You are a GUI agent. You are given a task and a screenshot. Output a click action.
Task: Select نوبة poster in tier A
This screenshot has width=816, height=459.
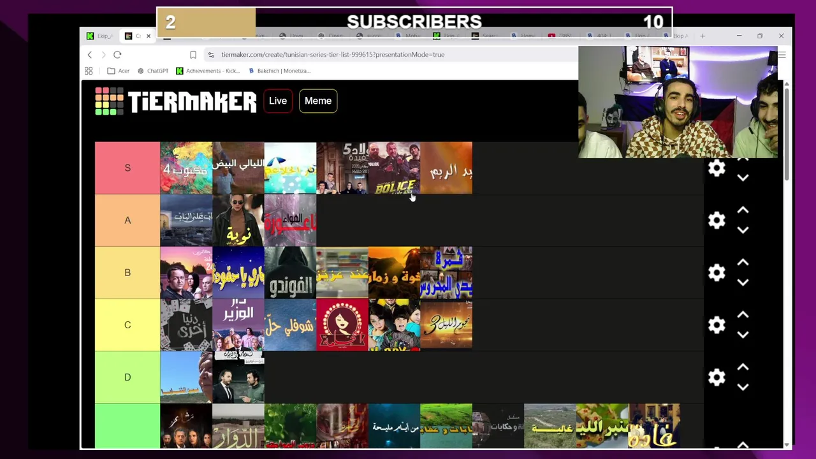pos(238,221)
